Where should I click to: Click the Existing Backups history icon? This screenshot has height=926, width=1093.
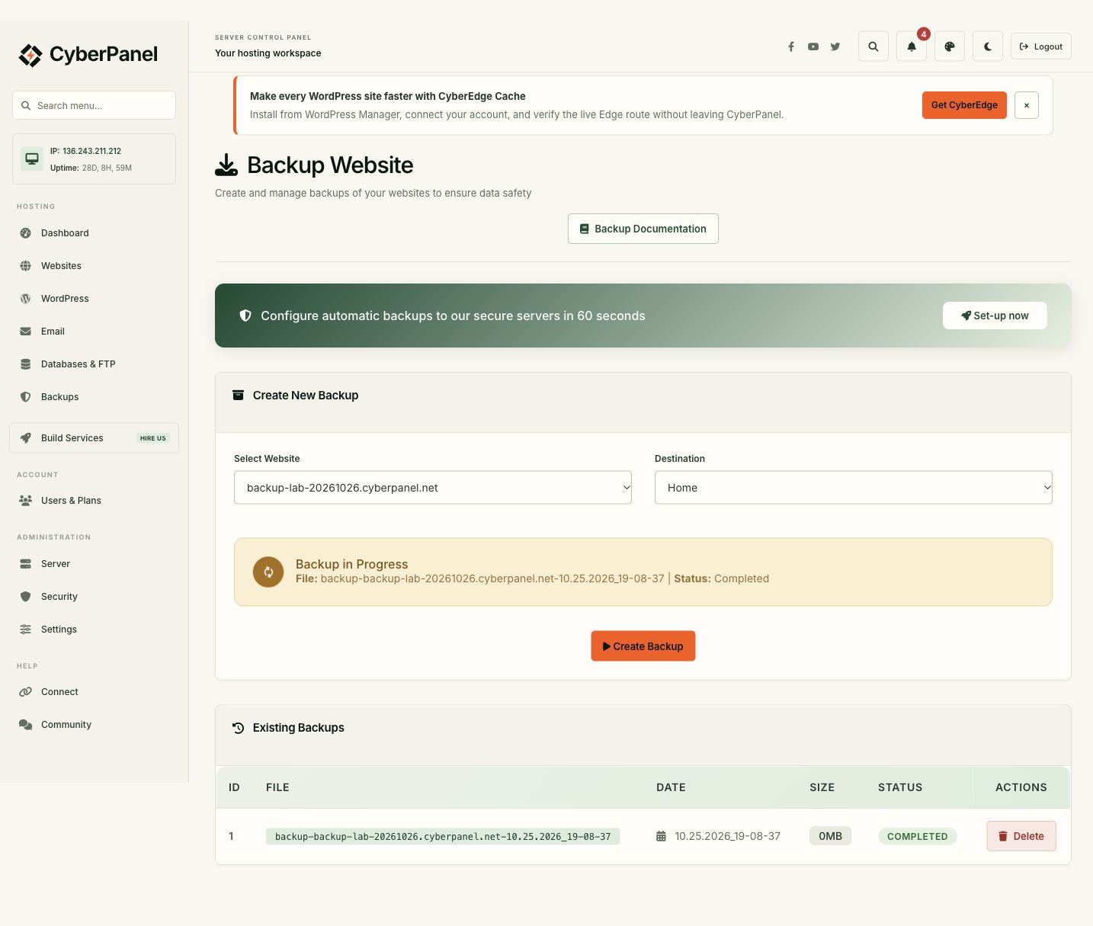239,728
